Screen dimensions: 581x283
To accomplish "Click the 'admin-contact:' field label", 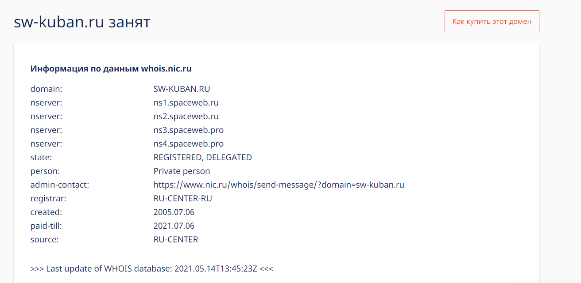I will 60,185.
